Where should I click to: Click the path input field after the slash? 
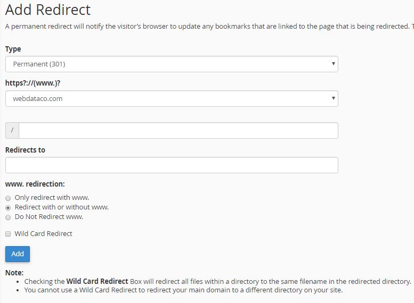(178, 131)
